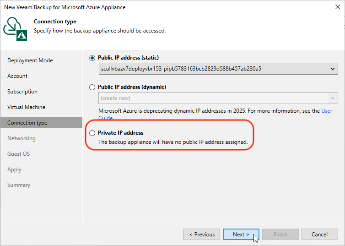Image resolution: width=345 pixels, height=246 pixels.
Task: Go to the Subscription step
Action: pos(22,92)
